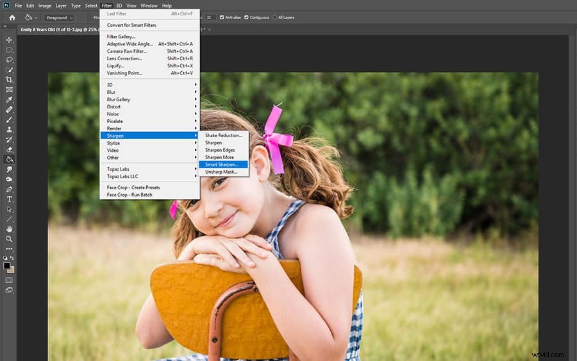
Task: Select the Hand tool
Action: click(x=9, y=229)
